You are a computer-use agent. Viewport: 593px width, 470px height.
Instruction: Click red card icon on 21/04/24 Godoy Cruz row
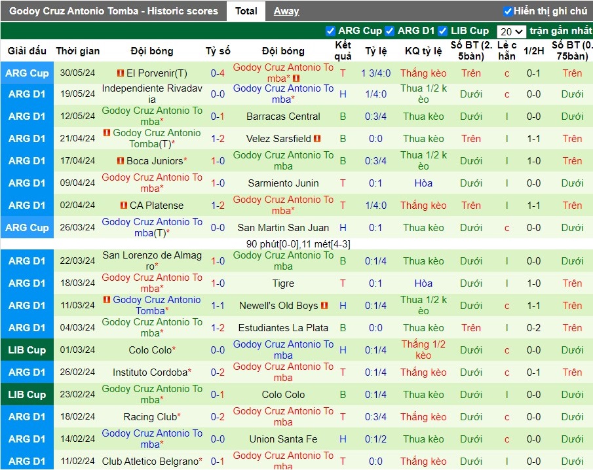pyautogui.click(x=107, y=133)
